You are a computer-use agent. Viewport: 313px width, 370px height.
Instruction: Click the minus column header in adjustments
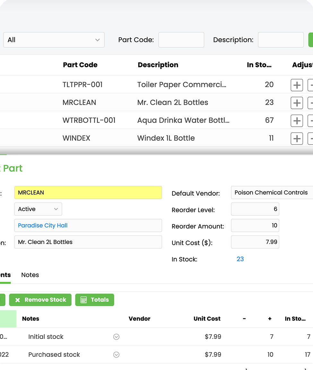click(x=244, y=319)
